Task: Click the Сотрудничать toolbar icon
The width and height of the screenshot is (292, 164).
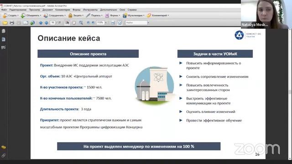Action: click(x=46, y=15)
